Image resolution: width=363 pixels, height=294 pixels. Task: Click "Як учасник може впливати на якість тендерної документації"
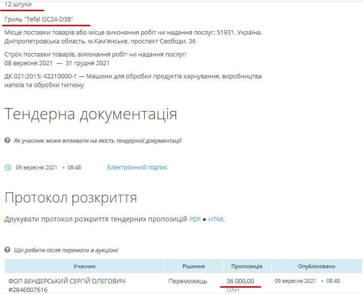(98, 141)
